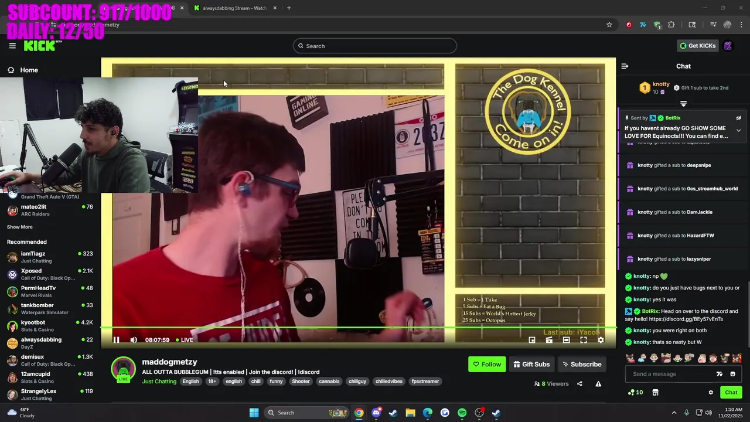The height and width of the screenshot is (422, 750).
Task: Mute the stream using the volume icon
Action: click(x=134, y=340)
